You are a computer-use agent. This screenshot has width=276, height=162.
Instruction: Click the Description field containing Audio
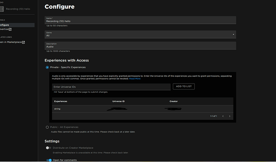point(140,45)
